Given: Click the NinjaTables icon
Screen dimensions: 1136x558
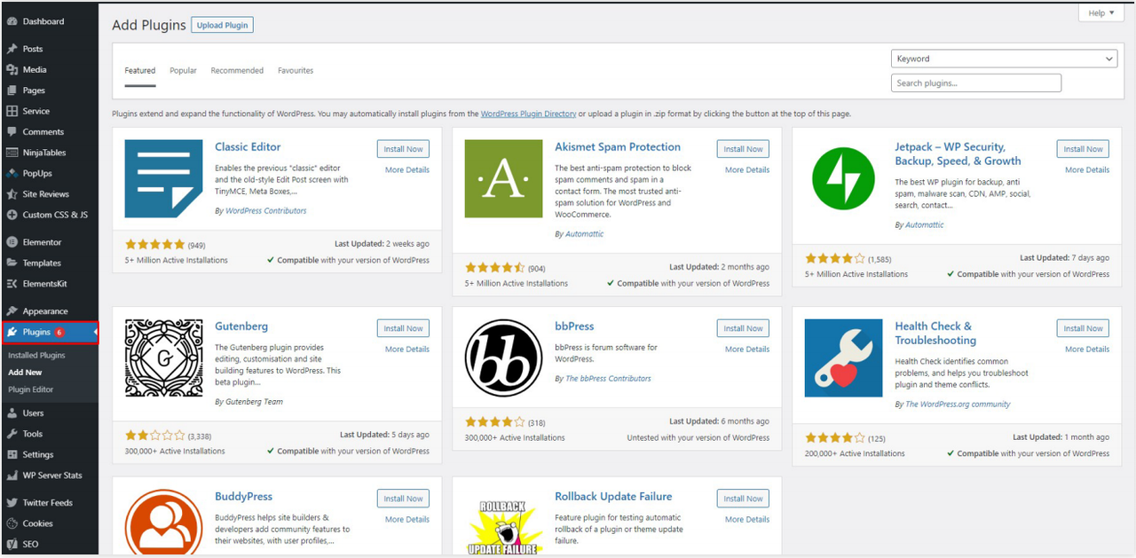Looking at the screenshot, I should (12, 153).
